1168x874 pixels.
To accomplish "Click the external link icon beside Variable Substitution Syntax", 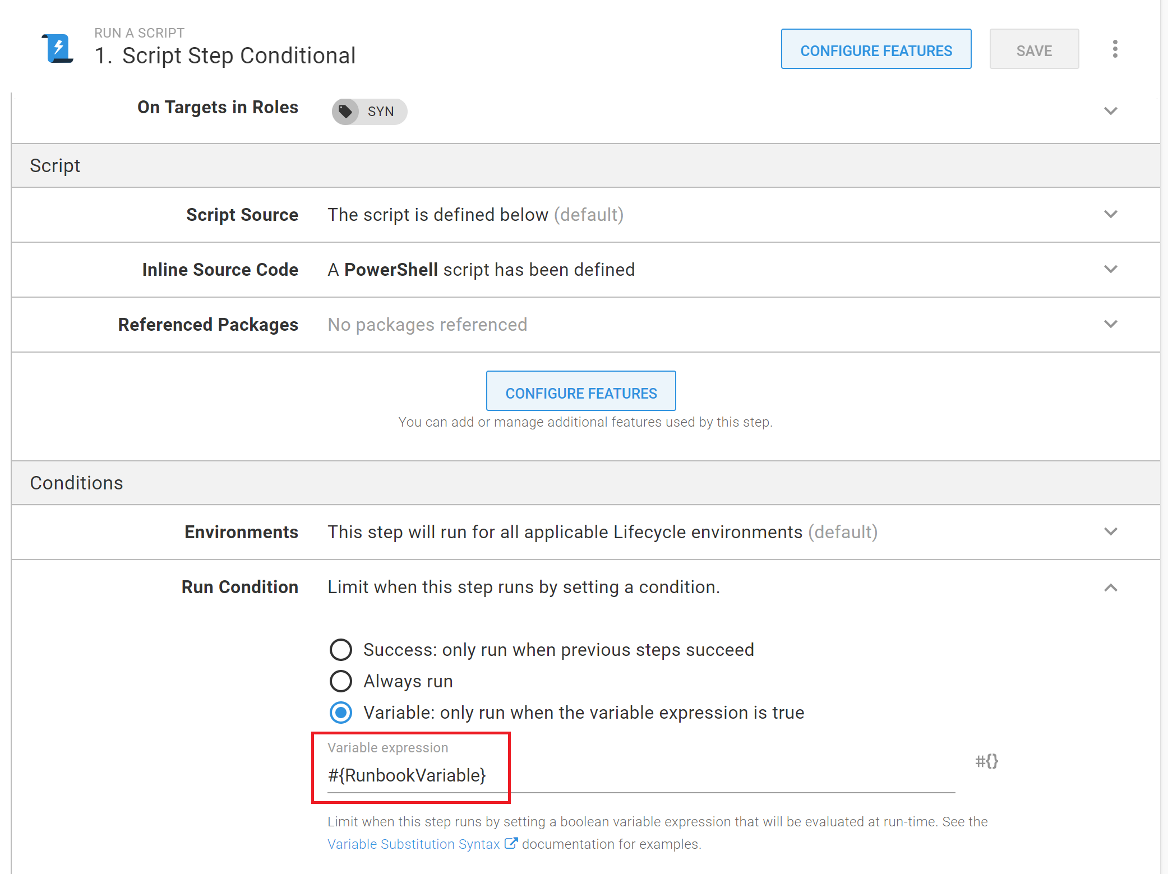I will [511, 843].
